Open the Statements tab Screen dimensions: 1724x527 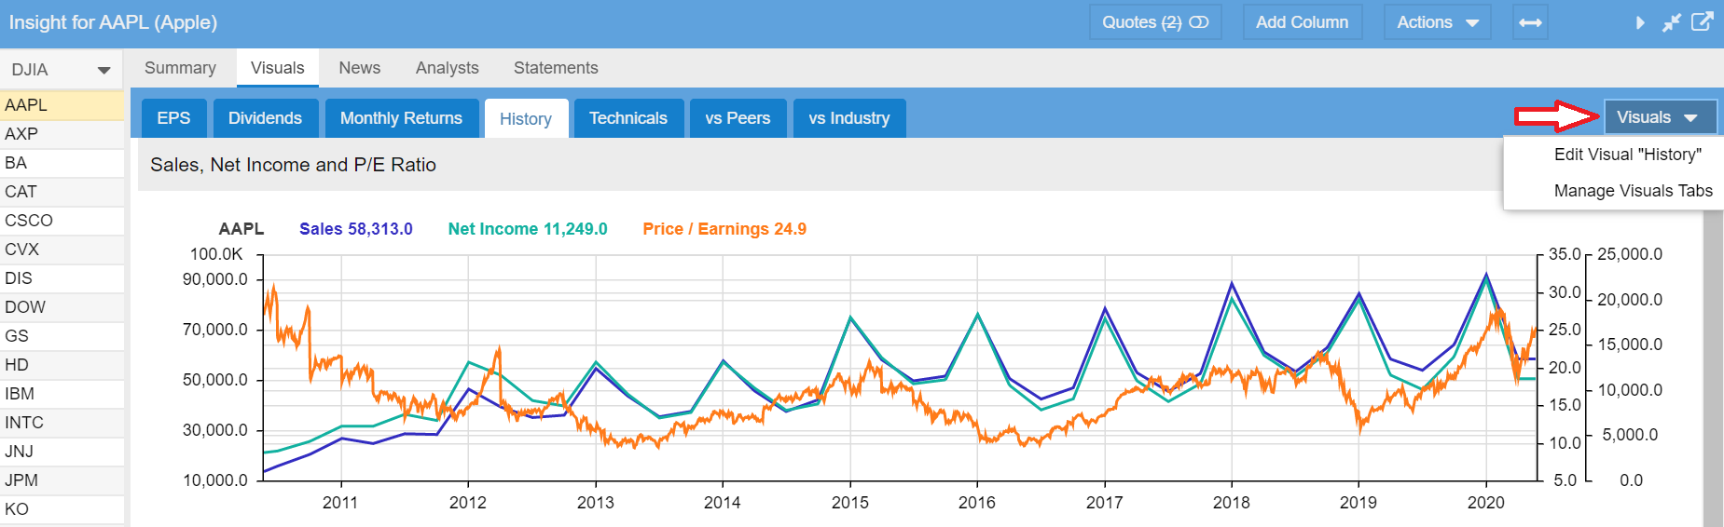click(556, 68)
